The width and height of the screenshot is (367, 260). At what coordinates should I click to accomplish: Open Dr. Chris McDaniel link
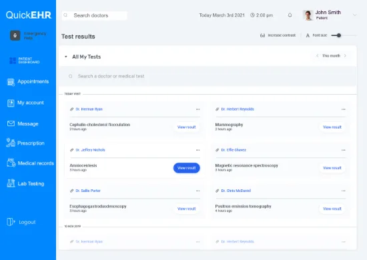click(236, 191)
